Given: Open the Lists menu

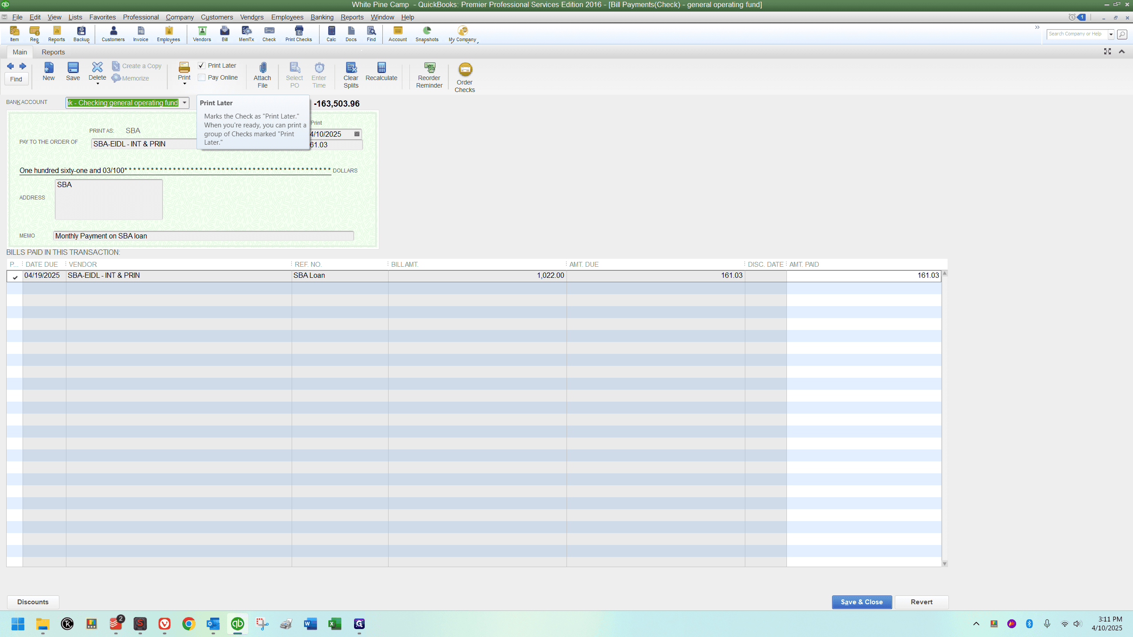Looking at the screenshot, I should click(75, 17).
